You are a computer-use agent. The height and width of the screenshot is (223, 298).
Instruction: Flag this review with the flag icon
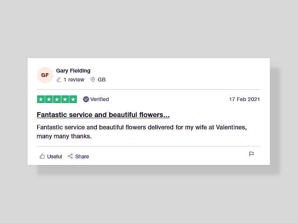251,154
